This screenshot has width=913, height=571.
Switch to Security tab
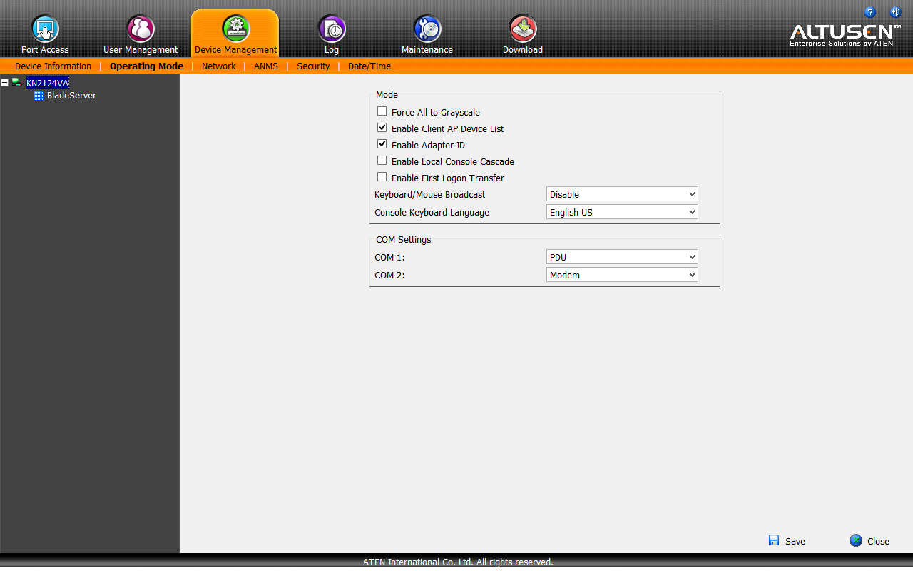[313, 66]
